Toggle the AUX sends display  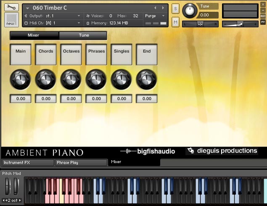(263, 16)
